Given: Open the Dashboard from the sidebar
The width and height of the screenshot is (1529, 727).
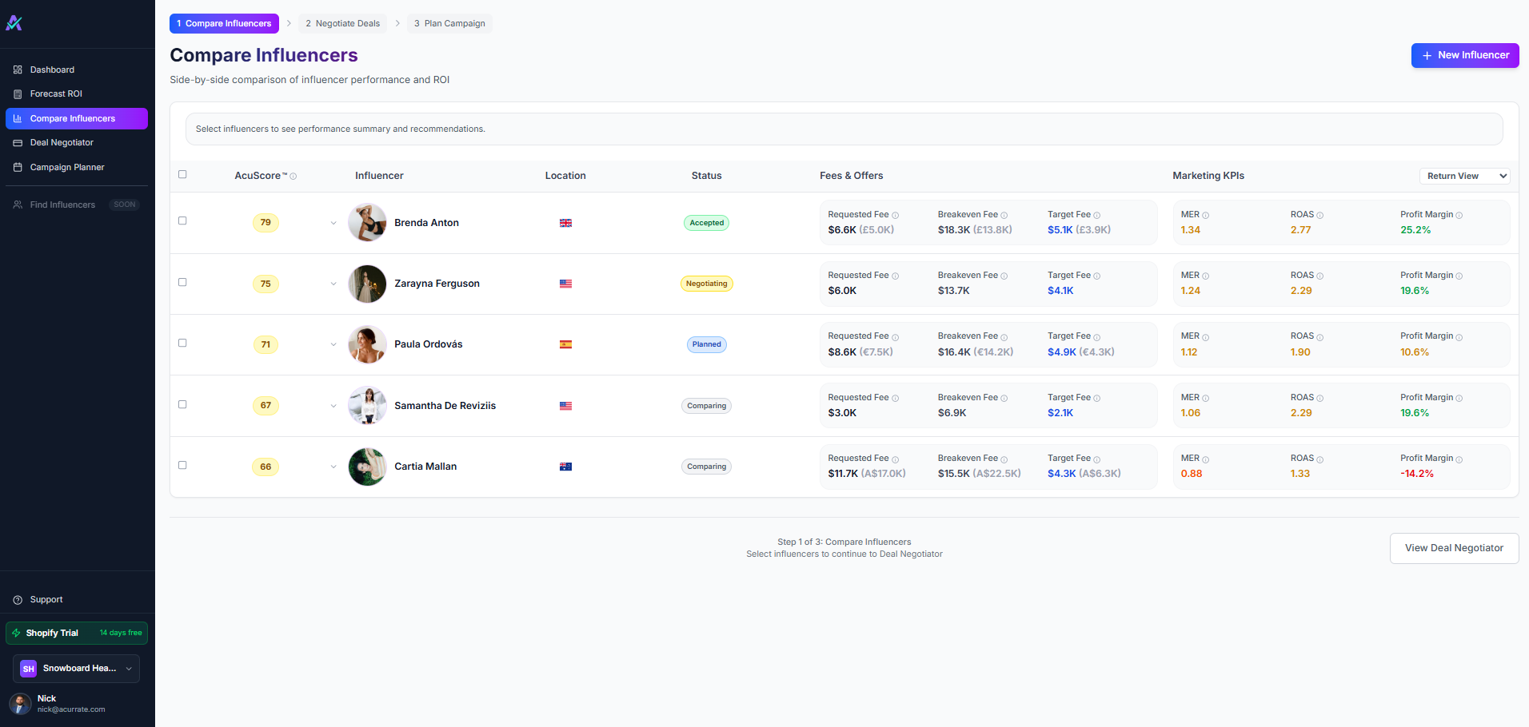Looking at the screenshot, I should [x=53, y=70].
